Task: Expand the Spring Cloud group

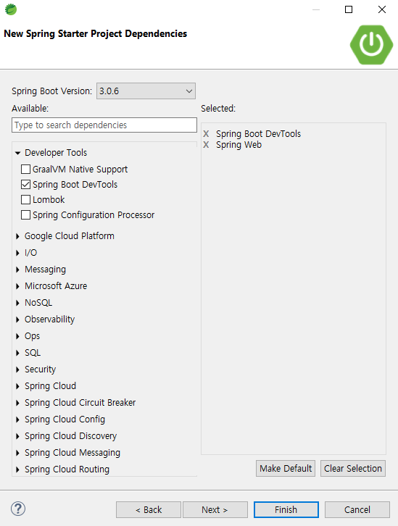Action: point(18,386)
